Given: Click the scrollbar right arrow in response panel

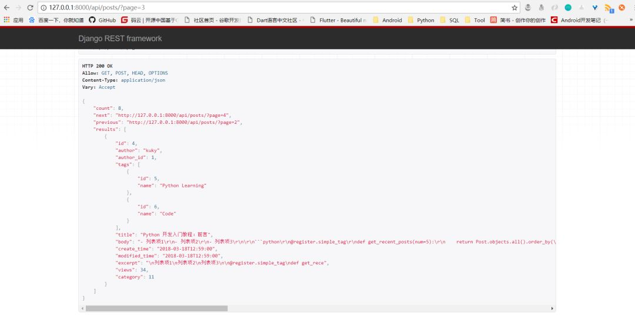Looking at the screenshot, I should [x=552, y=309].
